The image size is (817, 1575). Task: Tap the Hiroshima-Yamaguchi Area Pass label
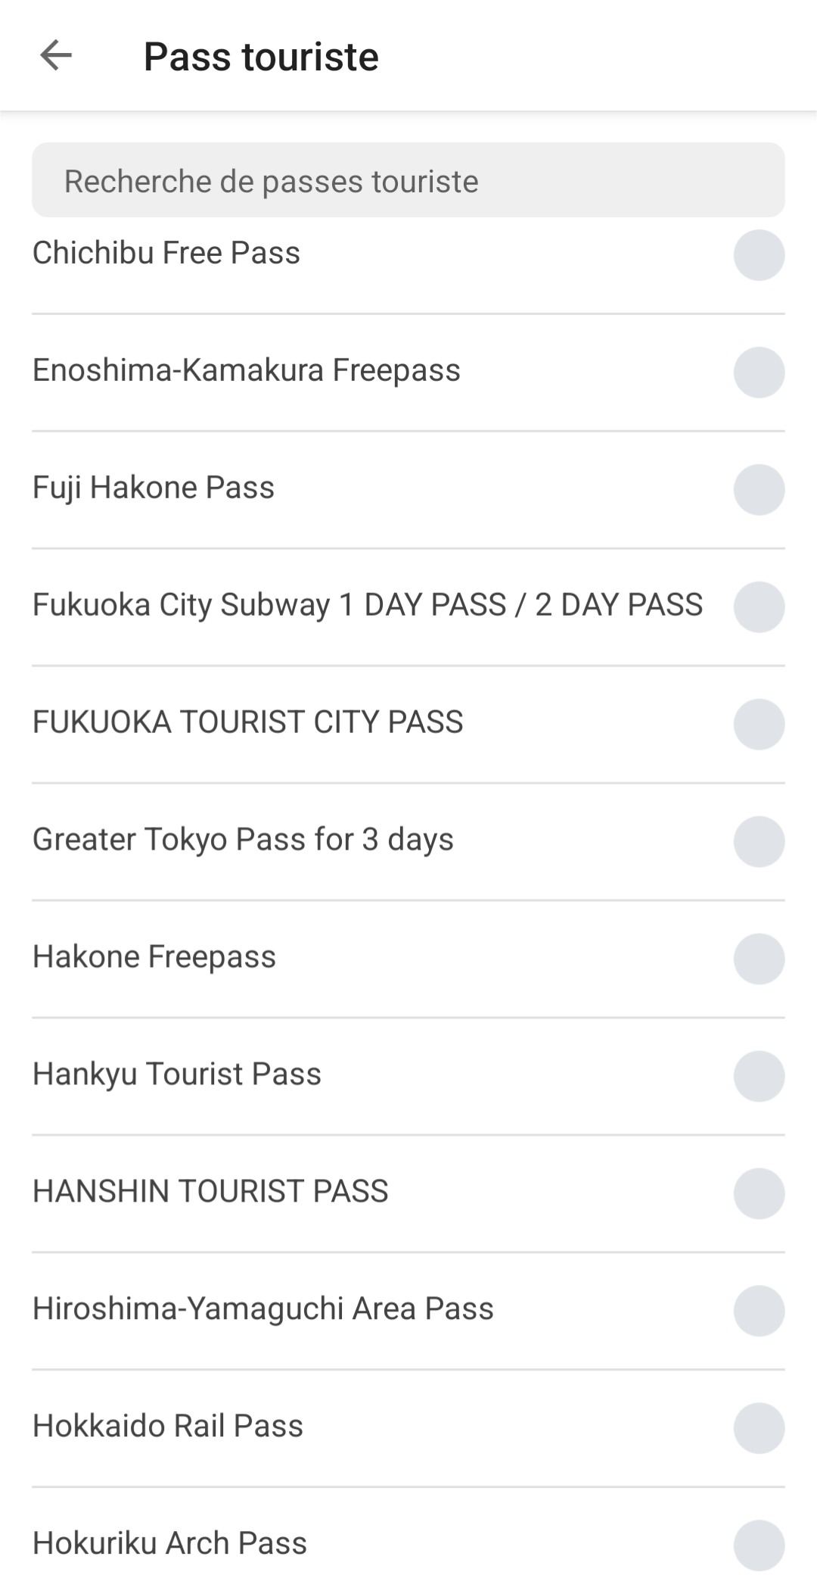[x=263, y=1309]
